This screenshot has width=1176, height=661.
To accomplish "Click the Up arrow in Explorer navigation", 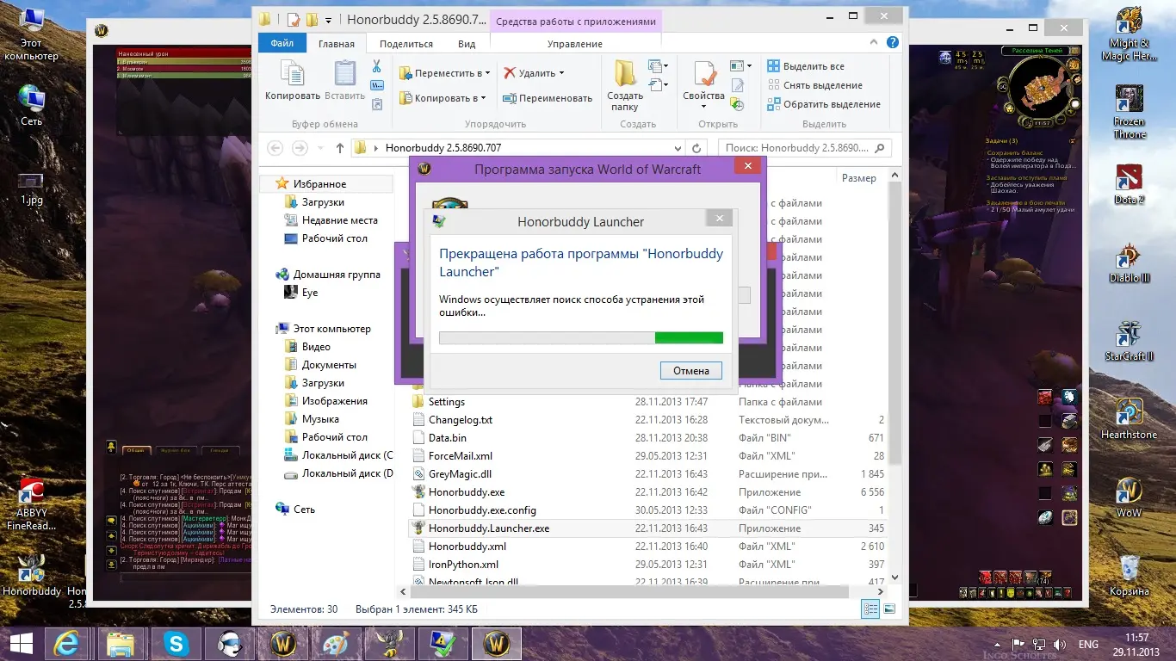I will [340, 148].
